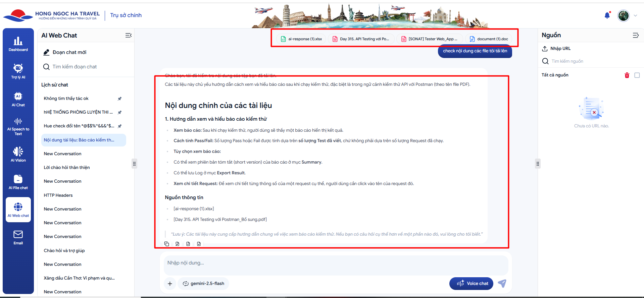Click the copy response icon
Image resolution: width=644 pixels, height=298 pixels.
[167, 244]
